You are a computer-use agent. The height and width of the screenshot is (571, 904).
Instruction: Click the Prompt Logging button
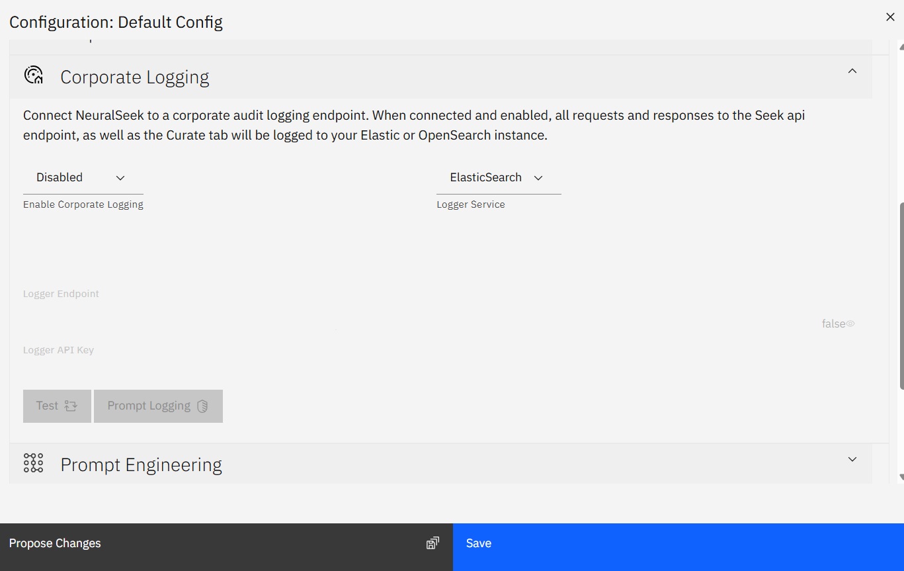tap(158, 406)
